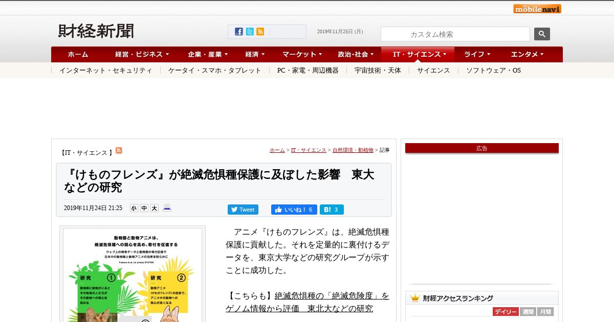Click the search magnifier button
This screenshot has height=322, width=614.
click(542, 34)
